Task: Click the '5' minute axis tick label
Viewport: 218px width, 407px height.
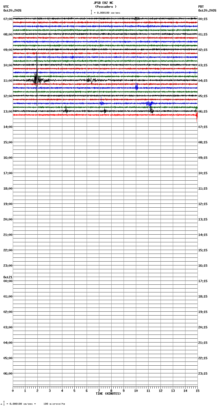Action: [74, 391]
